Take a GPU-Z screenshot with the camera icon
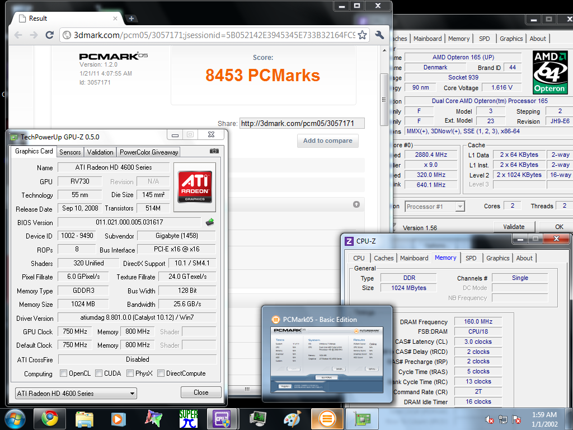 click(x=214, y=151)
